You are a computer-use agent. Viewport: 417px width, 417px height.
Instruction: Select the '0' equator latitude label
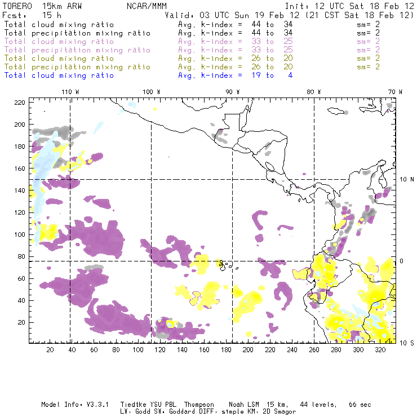(402, 261)
